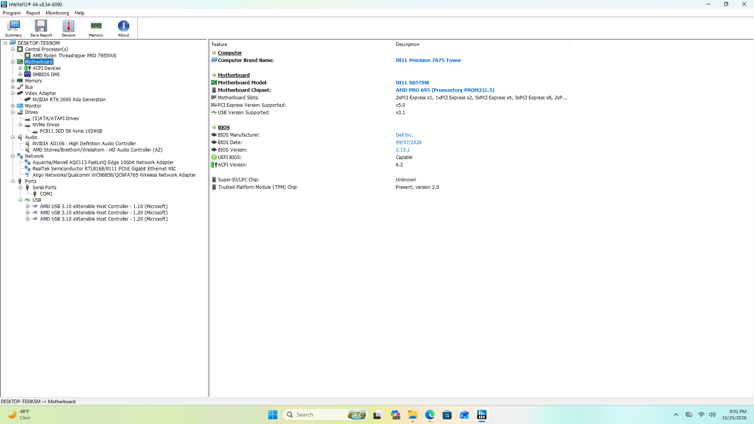
Task: Open Outlook from taskbar
Action: [464, 415]
